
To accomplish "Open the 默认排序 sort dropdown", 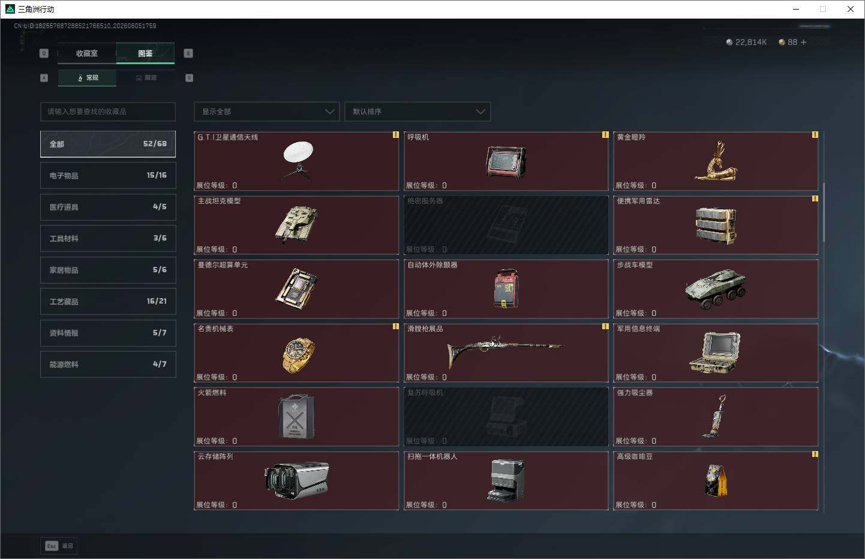I will click(x=418, y=112).
